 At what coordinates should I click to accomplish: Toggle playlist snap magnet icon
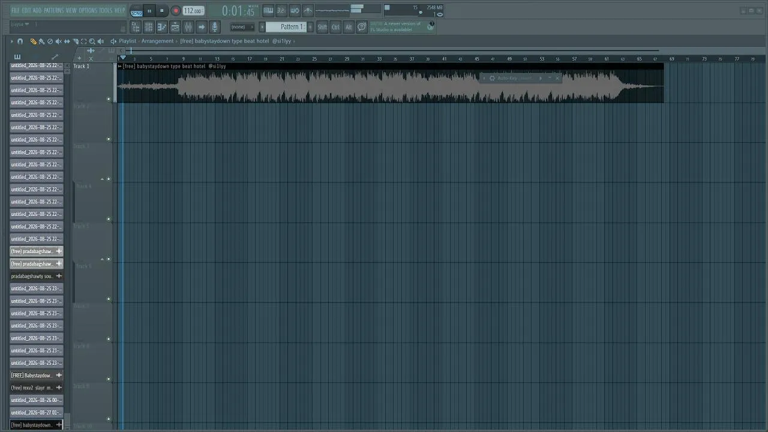20,41
